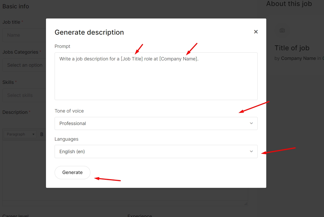Click the editor resize grip corner
324x217 pixels.
(x=246, y=204)
